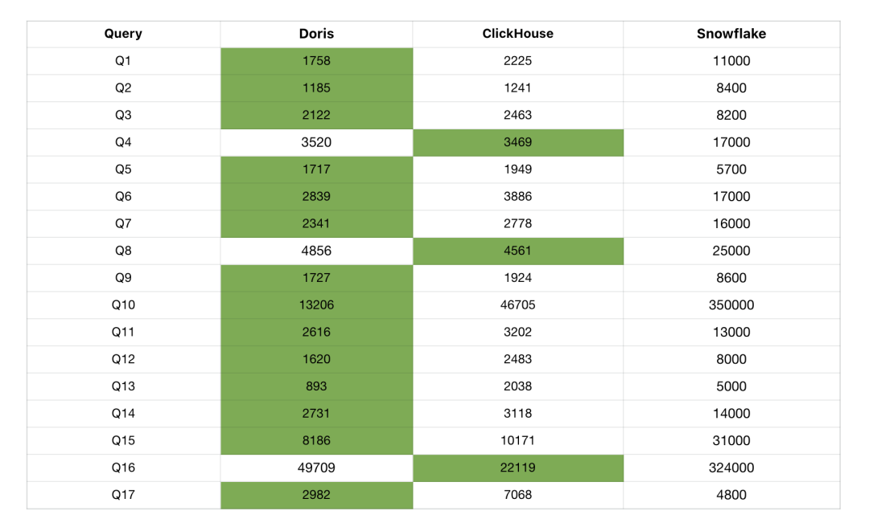This screenshot has width=869, height=527.
Task: Select ClickHouse value 7068 in Q17
Action: 517,495
